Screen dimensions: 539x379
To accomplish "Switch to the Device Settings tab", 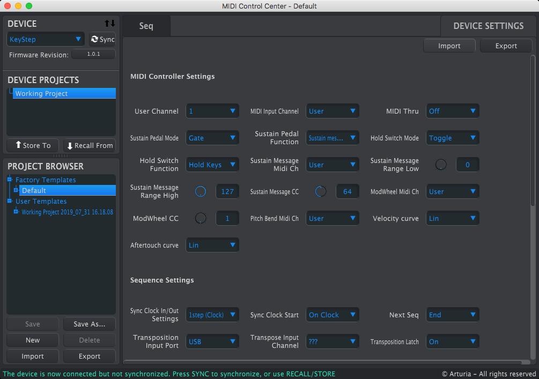I will coord(488,26).
